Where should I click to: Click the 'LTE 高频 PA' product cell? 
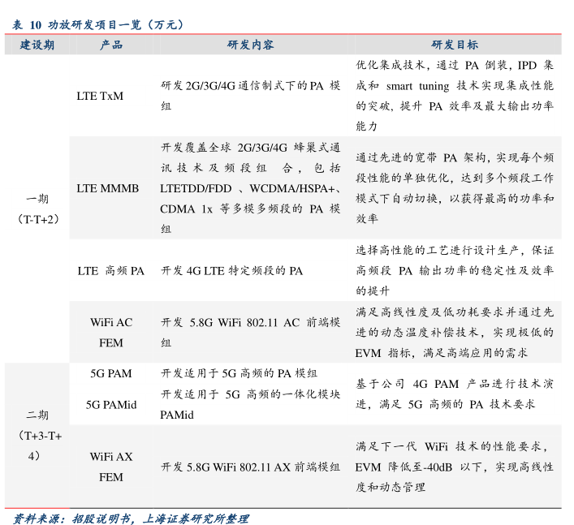110,271
